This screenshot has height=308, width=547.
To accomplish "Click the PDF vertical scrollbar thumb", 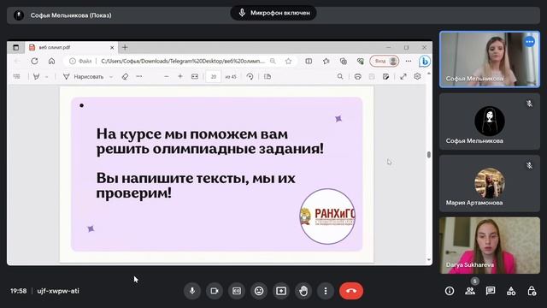I will [x=429, y=155].
